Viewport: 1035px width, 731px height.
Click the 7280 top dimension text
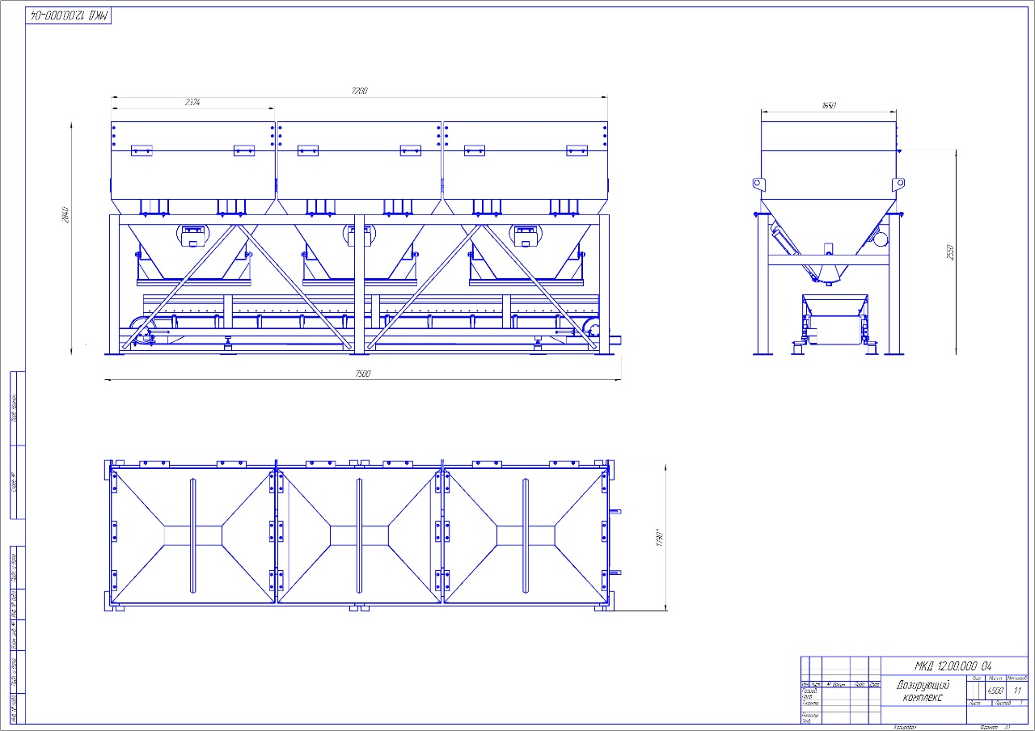359,91
